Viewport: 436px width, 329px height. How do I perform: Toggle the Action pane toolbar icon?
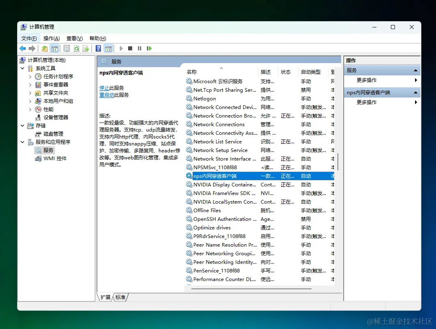pyautogui.click(x=108, y=48)
